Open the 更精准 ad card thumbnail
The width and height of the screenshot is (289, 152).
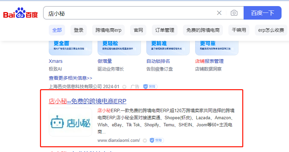pyautogui.click(x=168, y=48)
